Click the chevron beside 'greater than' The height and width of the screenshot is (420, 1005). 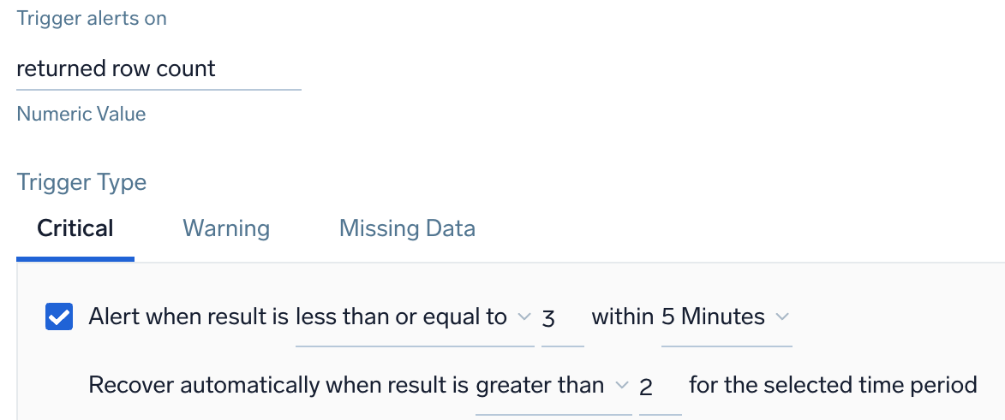622,386
